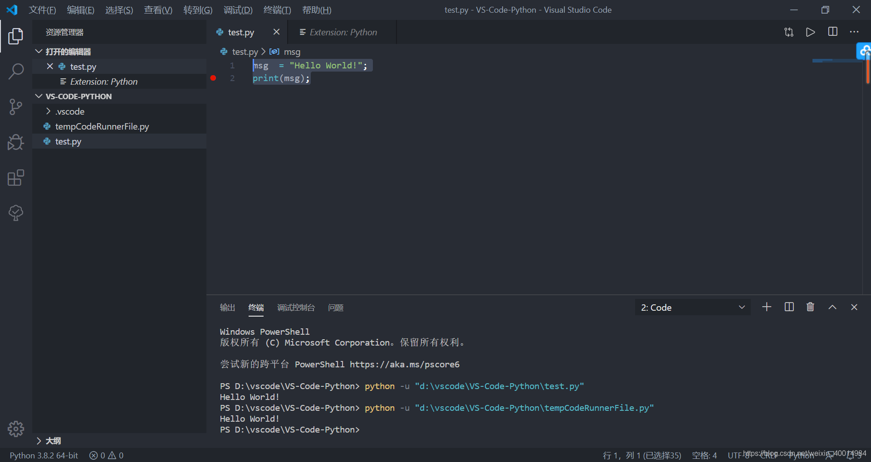871x462 pixels.
Task: Open the editor more actions ellipsis
Action: pos(854,32)
